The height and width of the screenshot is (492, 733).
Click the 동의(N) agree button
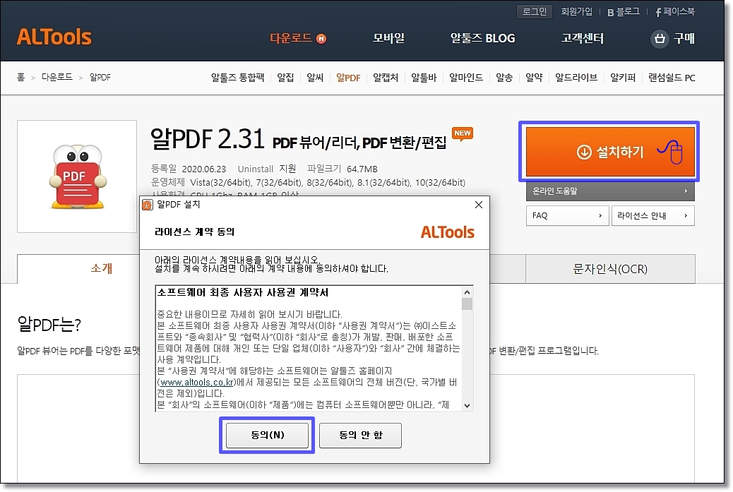(268, 435)
